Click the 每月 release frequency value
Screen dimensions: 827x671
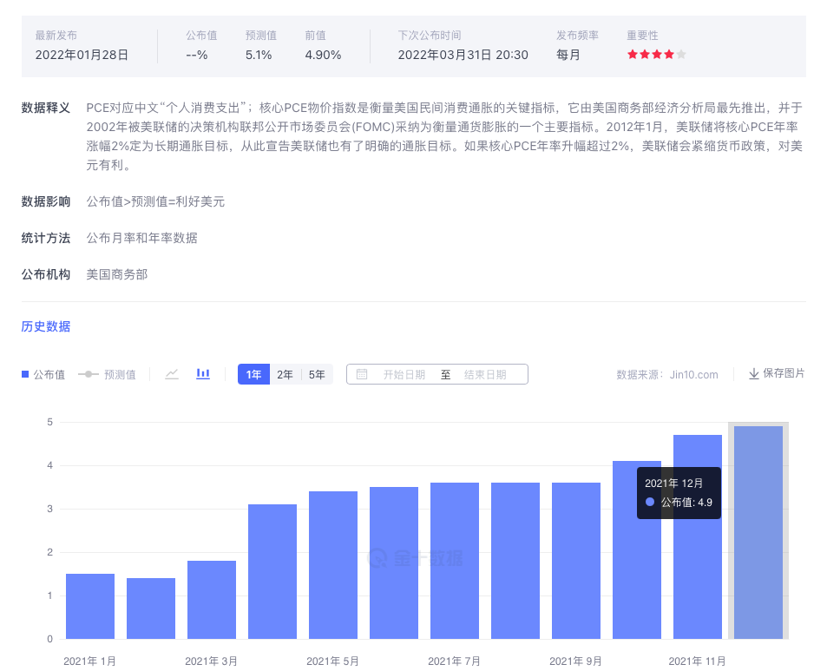[x=568, y=55]
